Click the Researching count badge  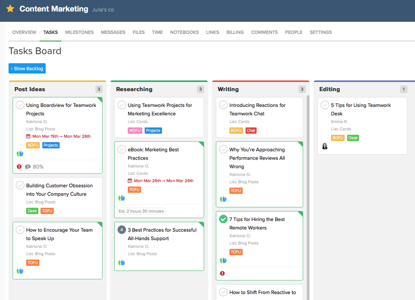pyautogui.click(x=200, y=89)
